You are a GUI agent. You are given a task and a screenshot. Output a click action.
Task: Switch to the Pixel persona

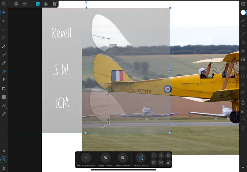tap(46, 4)
